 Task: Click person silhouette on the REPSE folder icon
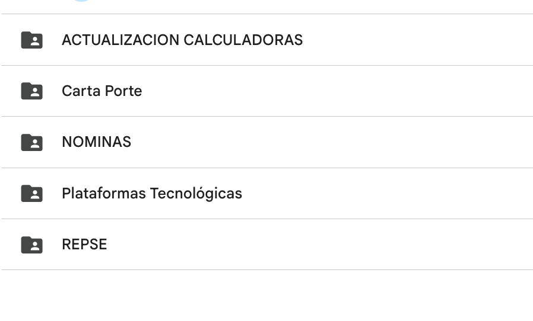pos(35,246)
